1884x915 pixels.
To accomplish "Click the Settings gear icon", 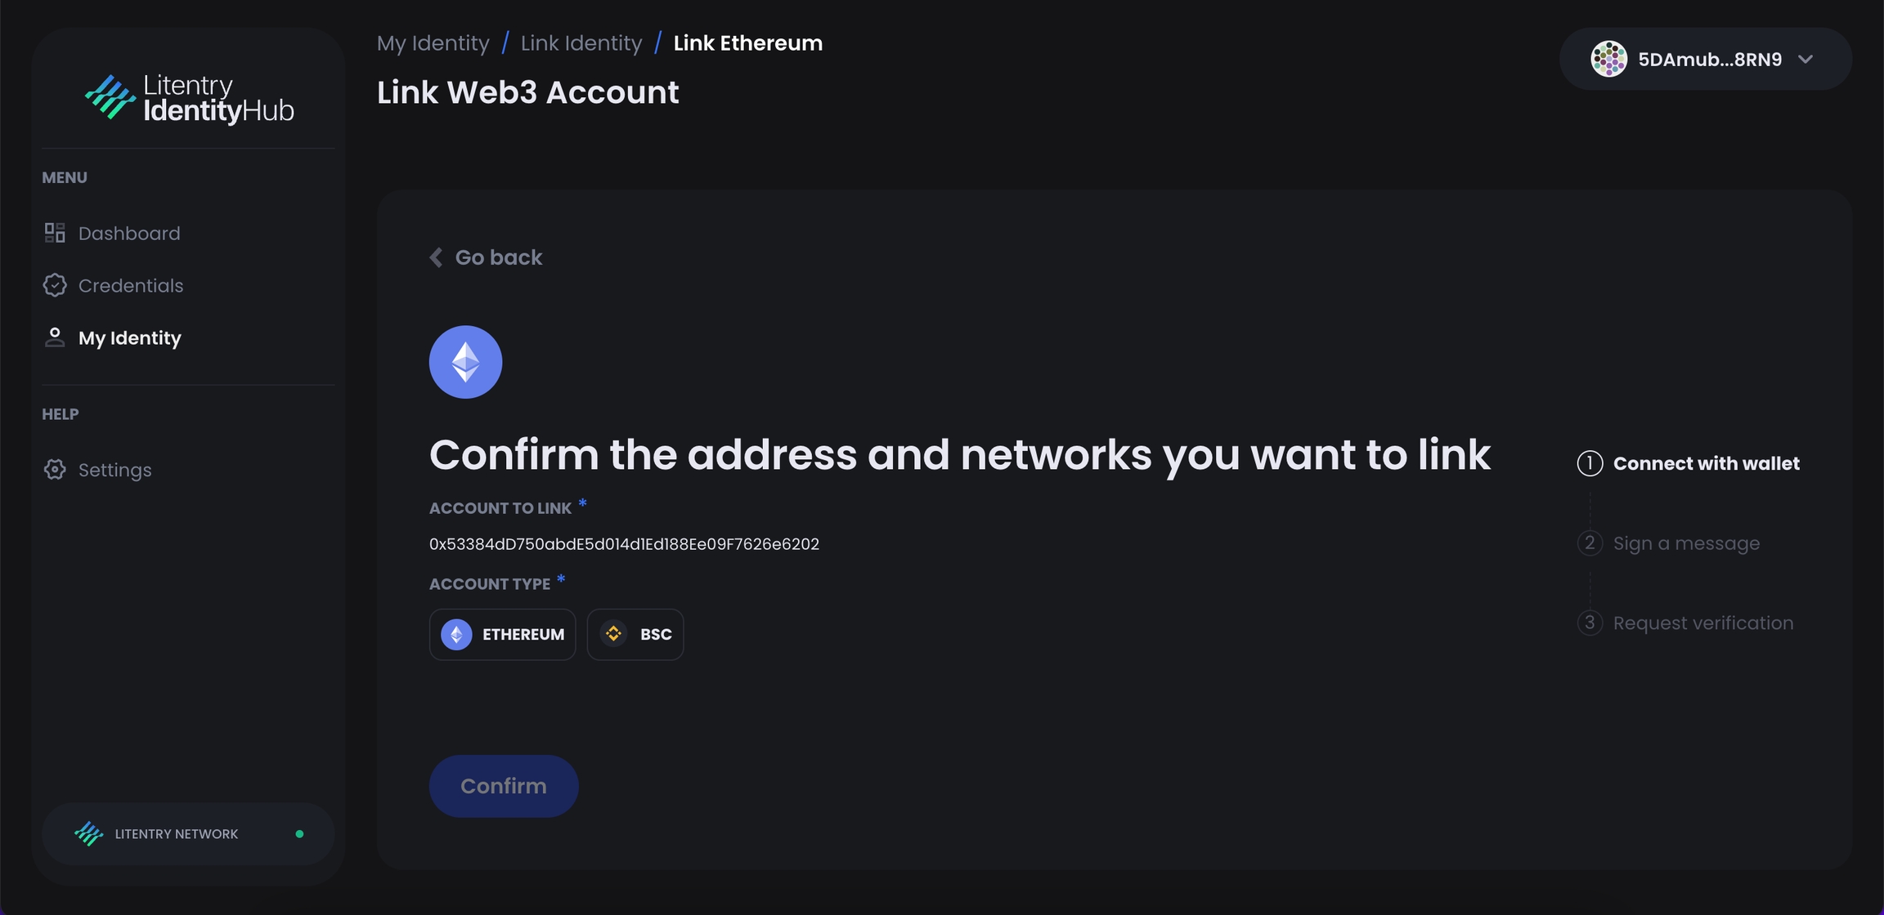I will click(55, 470).
